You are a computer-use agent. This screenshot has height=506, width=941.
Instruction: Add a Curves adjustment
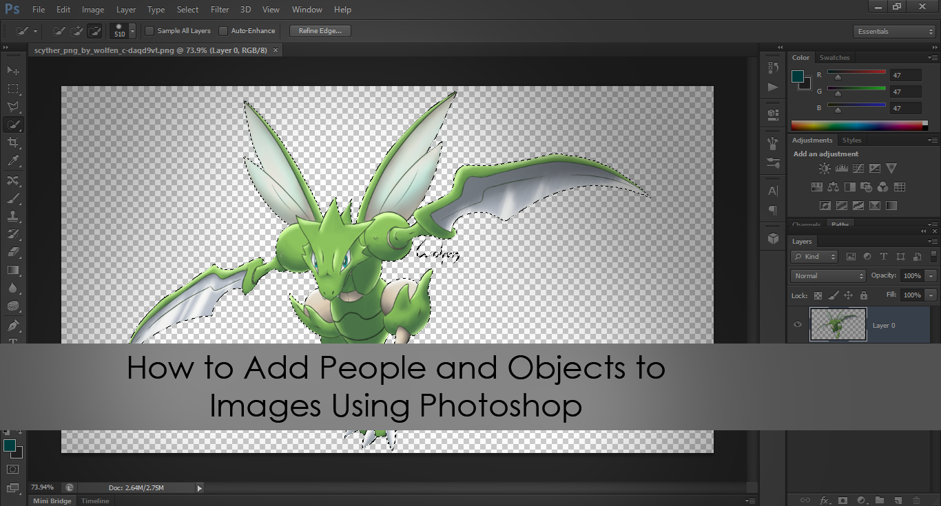tap(858, 168)
